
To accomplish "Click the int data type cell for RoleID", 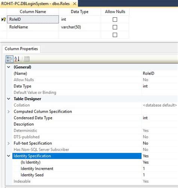I will [x=80, y=20].
